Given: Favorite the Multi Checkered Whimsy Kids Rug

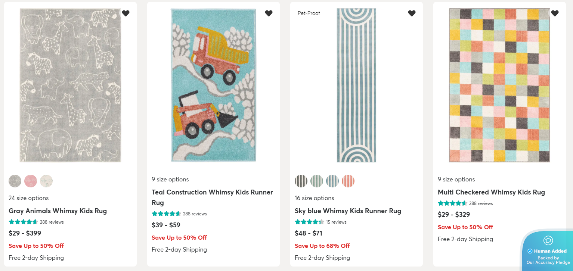Looking at the screenshot, I should tap(555, 13).
